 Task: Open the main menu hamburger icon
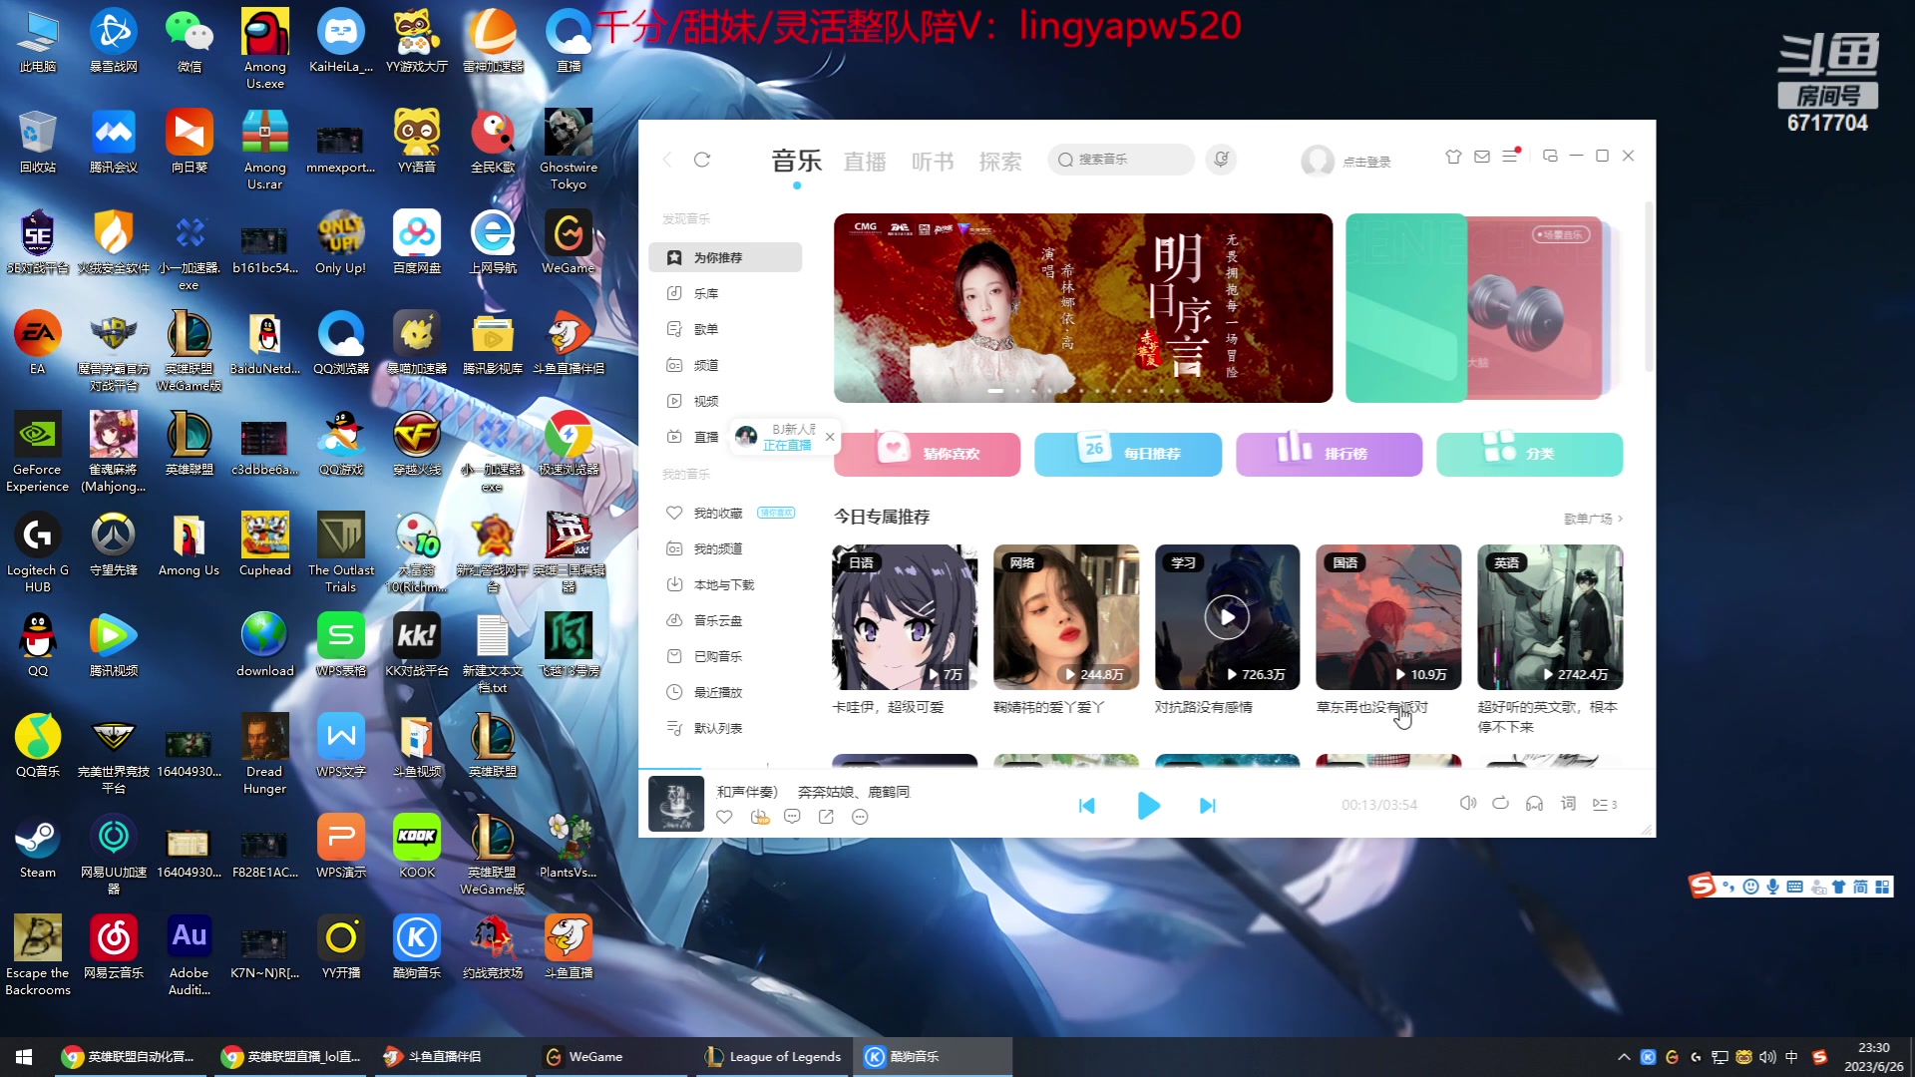coord(1510,157)
